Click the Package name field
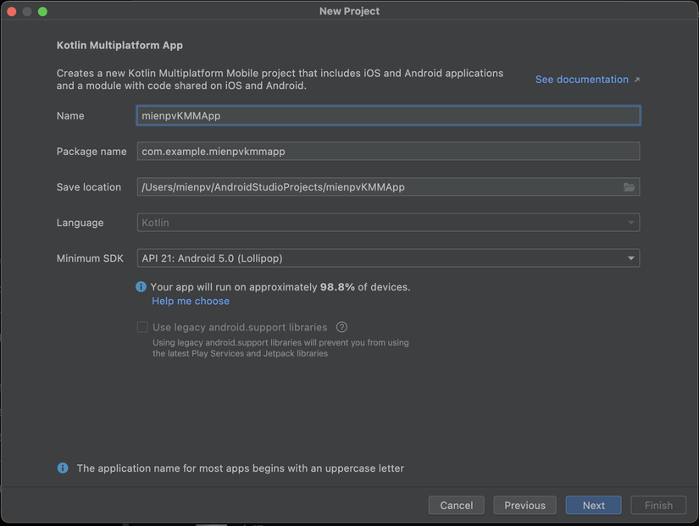The width and height of the screenshot is (699, 526). [x=388, y=151]
